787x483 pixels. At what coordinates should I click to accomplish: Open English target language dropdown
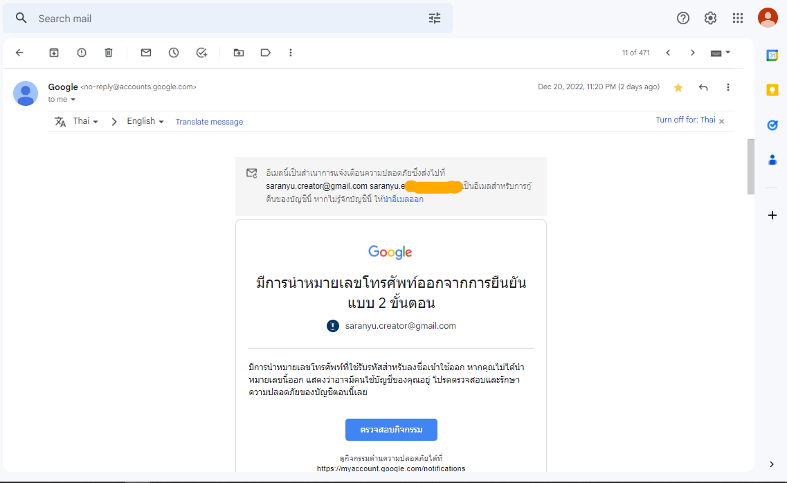pos(145,121)
